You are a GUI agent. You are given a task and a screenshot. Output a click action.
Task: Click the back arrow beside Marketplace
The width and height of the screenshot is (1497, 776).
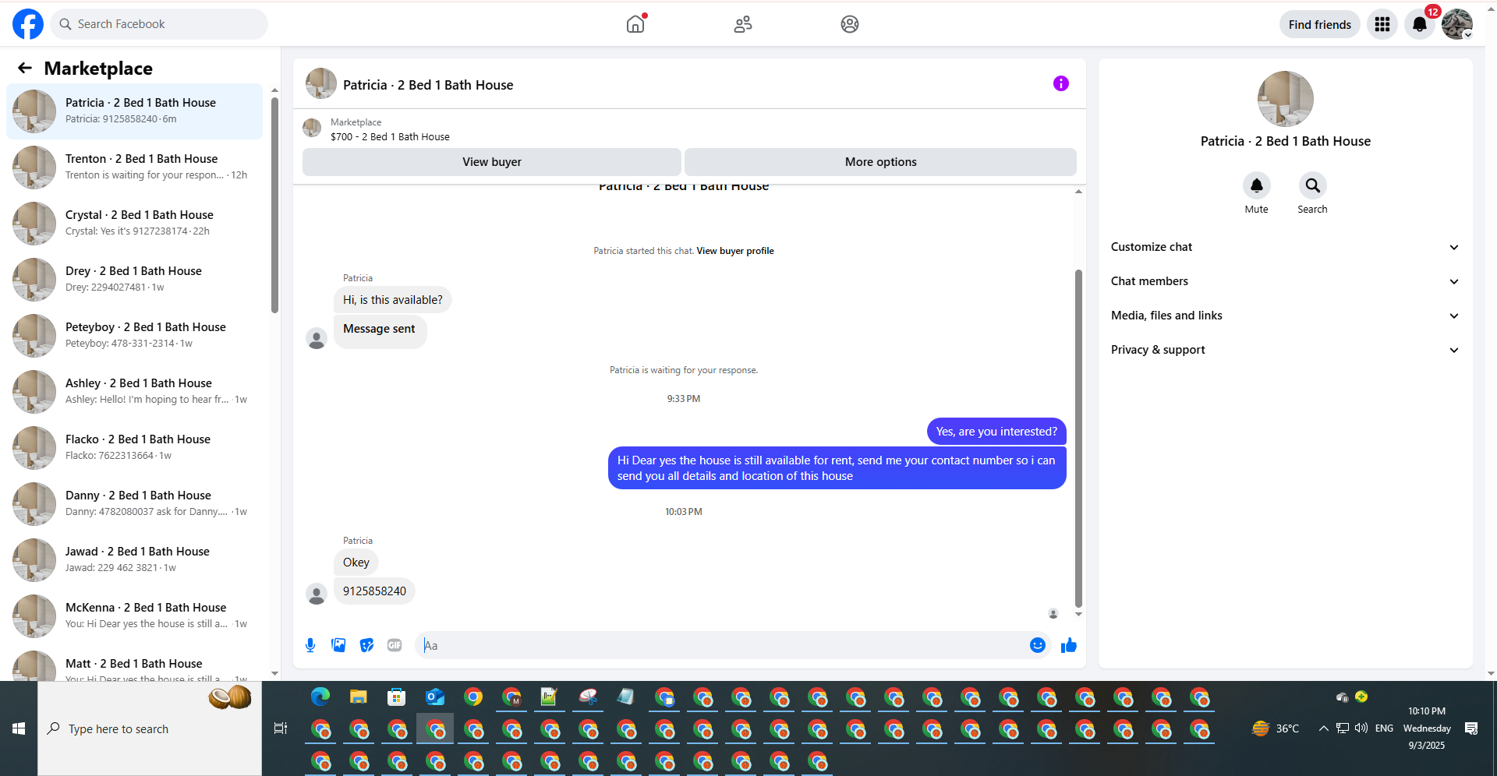coord(25,69)
